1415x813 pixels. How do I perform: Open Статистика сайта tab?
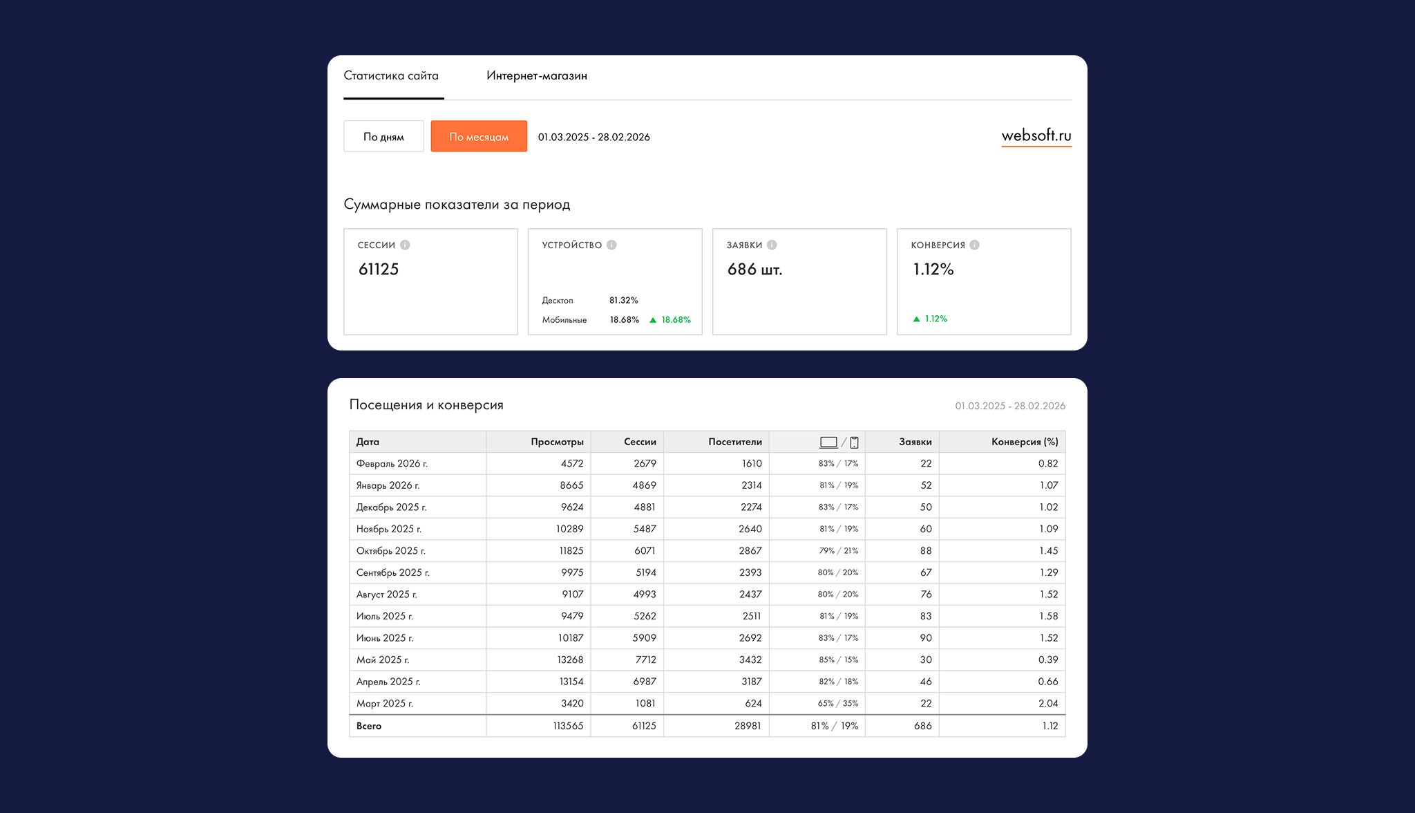pyautogui.click(x=391, y=76)
